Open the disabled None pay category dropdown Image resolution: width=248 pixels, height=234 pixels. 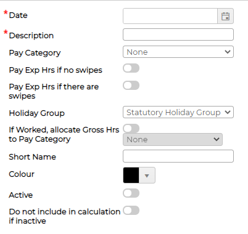pos(173,140)
